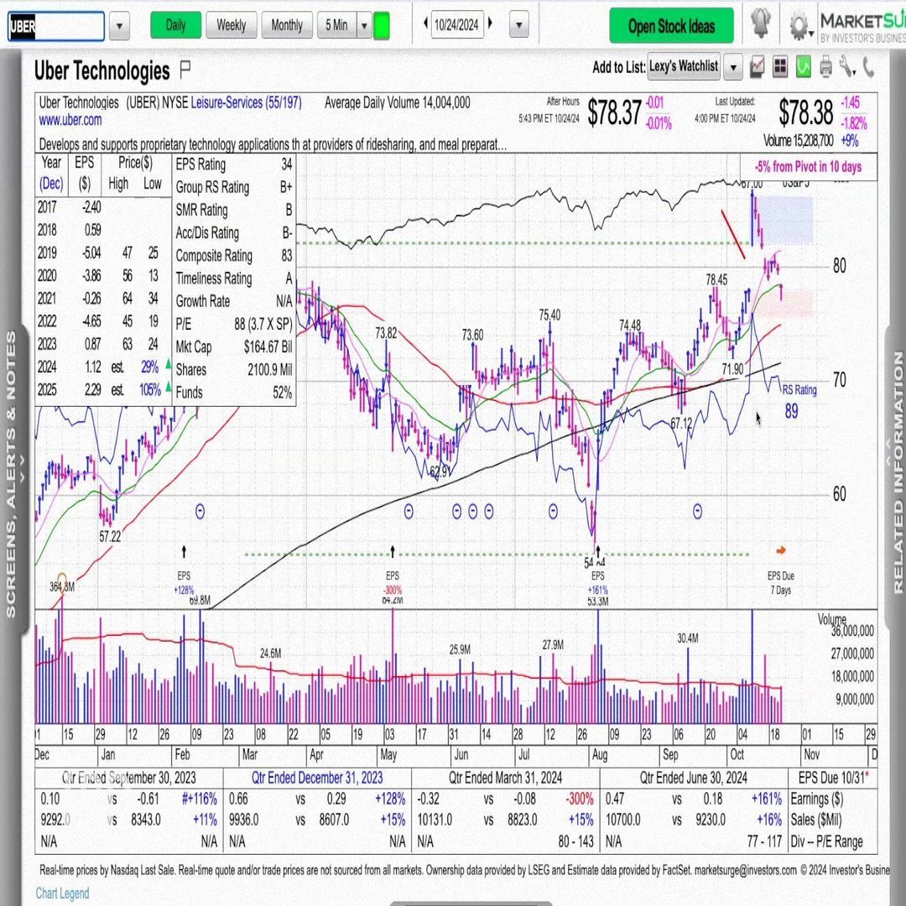
Task: Open the Chart Legend link
Action: (x=62, y=893)
